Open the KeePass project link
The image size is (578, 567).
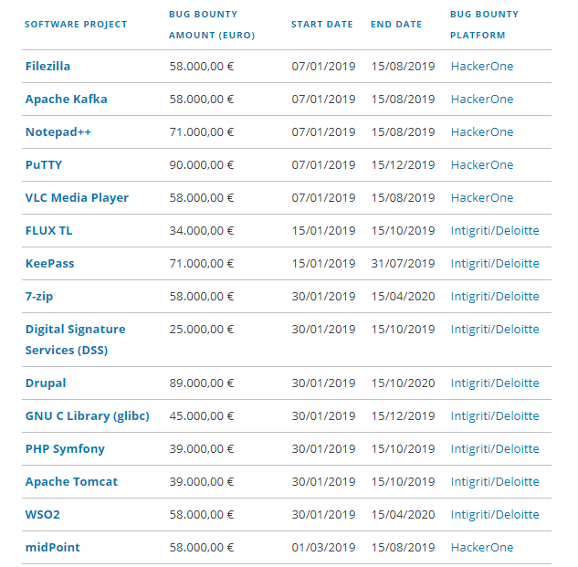[x=49, y=264]
